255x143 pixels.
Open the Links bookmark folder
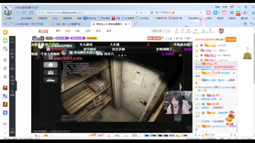pyautogui.click(x=53, y=18)
